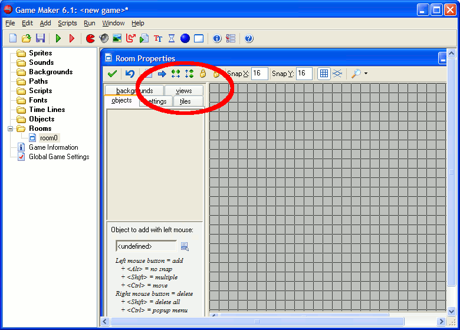The image size is (460, 330).
Task: Click the horizontal scrollbar right arrow
Action: coord(441,322)
